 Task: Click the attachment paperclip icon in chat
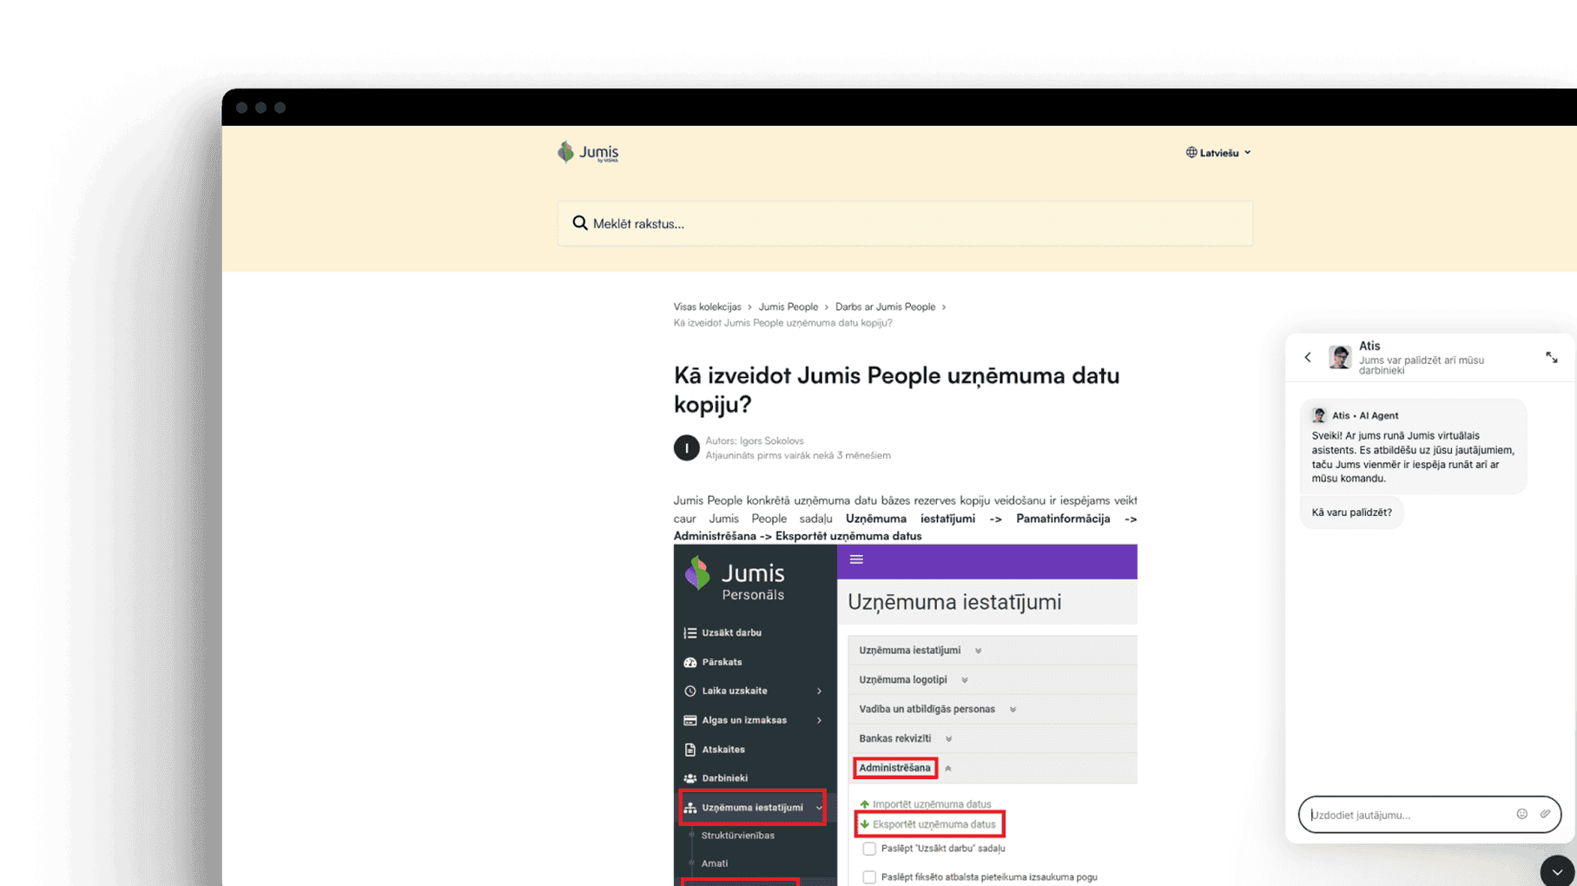[1545, 814]
